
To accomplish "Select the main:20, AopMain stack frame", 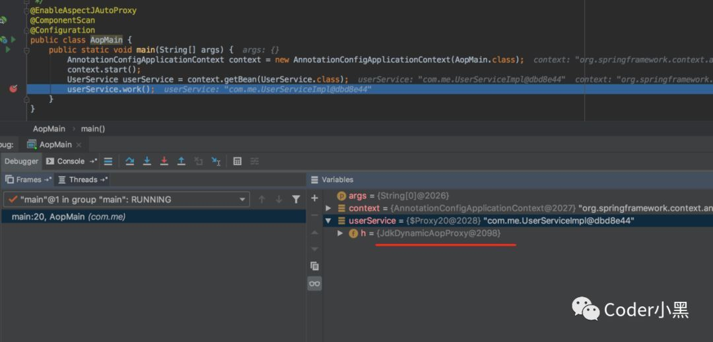I will 69,217.
